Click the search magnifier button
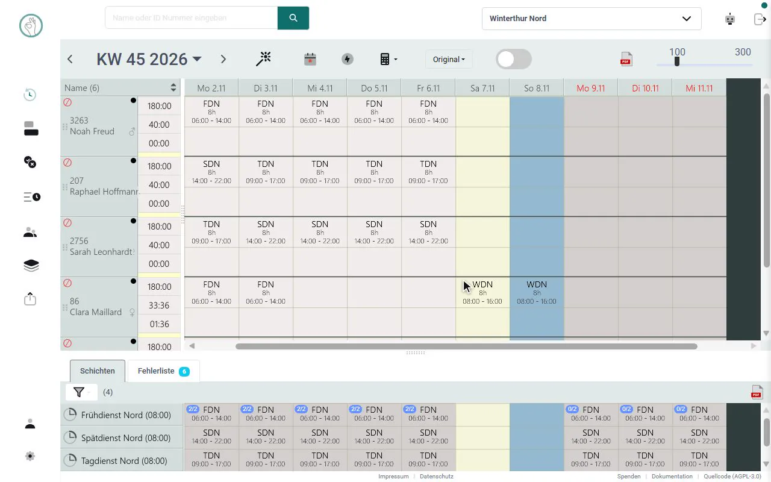The width and height of the screenshot is (771, 482). click(293, 18)
